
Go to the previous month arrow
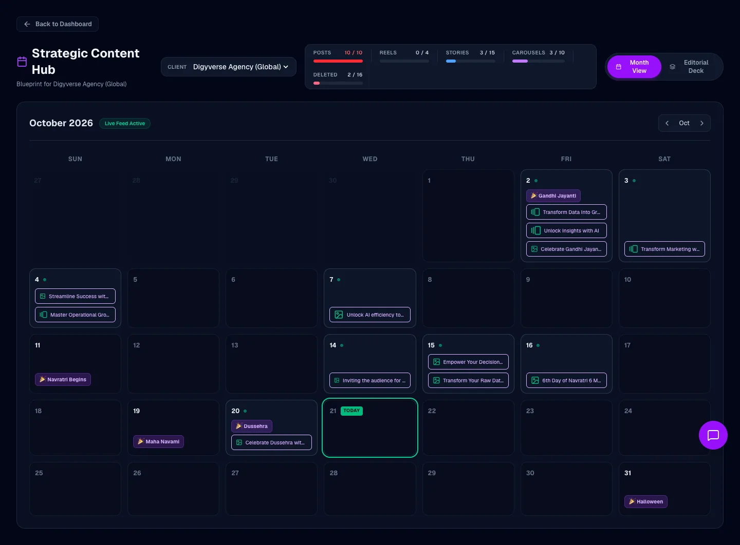tap(667, 123)
